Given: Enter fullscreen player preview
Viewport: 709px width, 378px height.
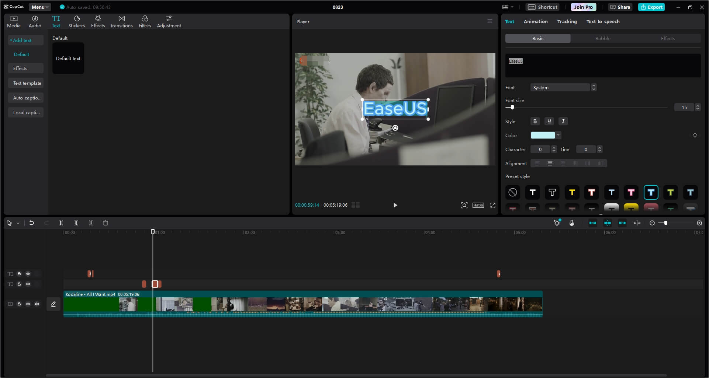Looking at the screenshot, I should click(492, 205).
